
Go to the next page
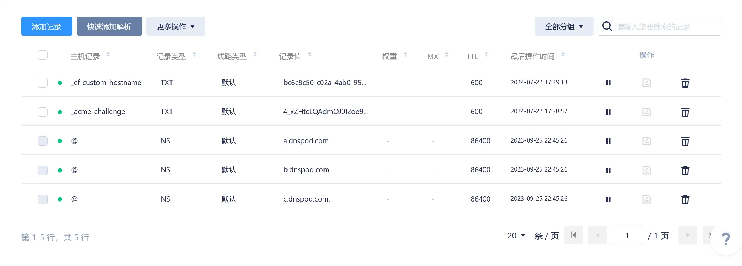point(688,235)
